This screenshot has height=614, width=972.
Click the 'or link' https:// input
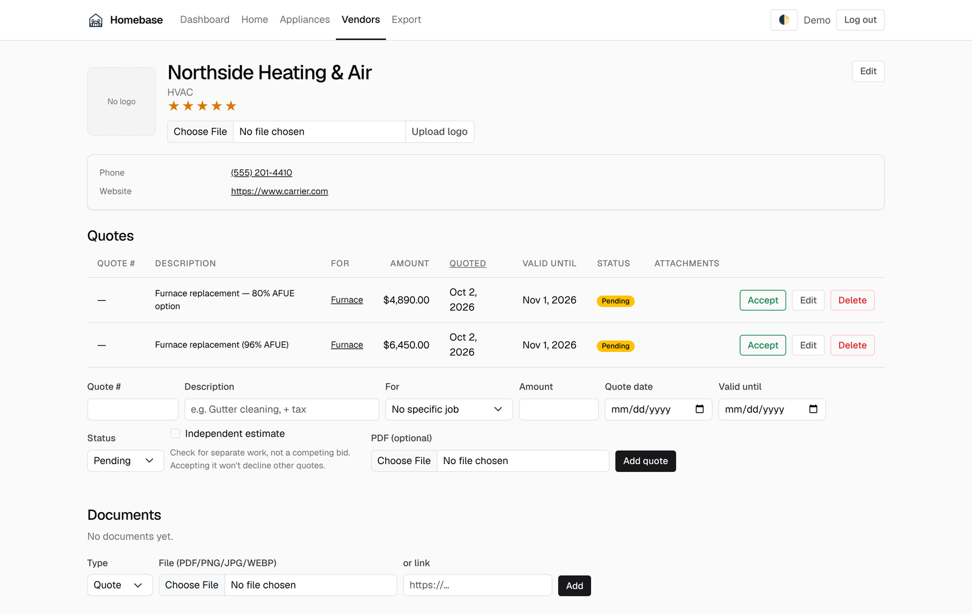pyautogui.click(x=477, y=585)
